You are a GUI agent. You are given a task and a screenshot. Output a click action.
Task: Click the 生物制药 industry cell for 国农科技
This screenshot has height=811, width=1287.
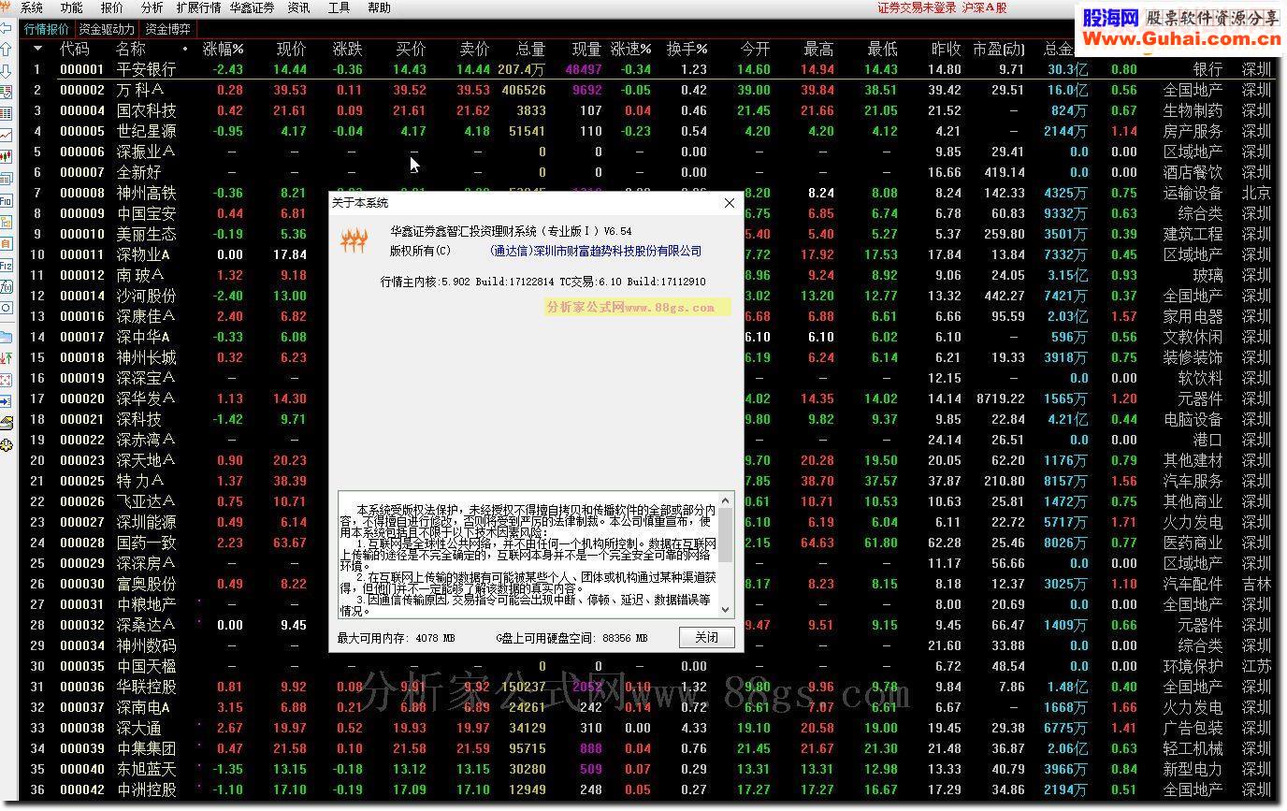[1193, 110]
